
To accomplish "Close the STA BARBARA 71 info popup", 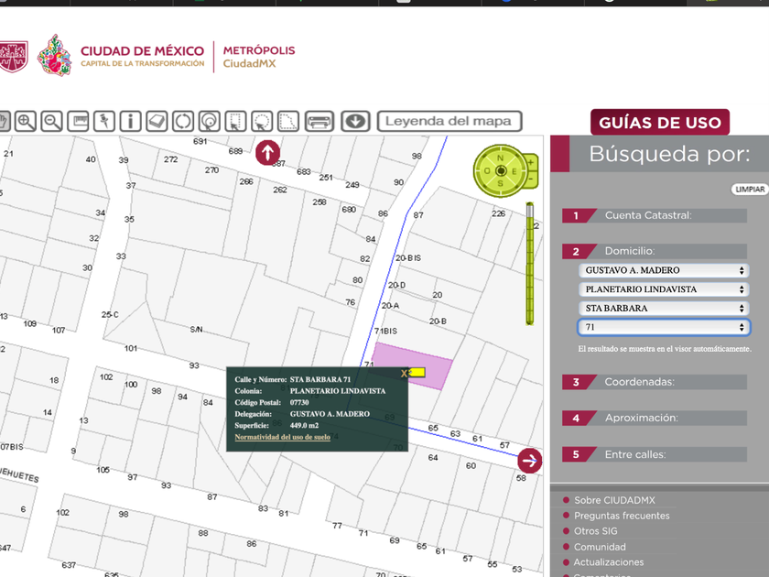I will point(405,374).
